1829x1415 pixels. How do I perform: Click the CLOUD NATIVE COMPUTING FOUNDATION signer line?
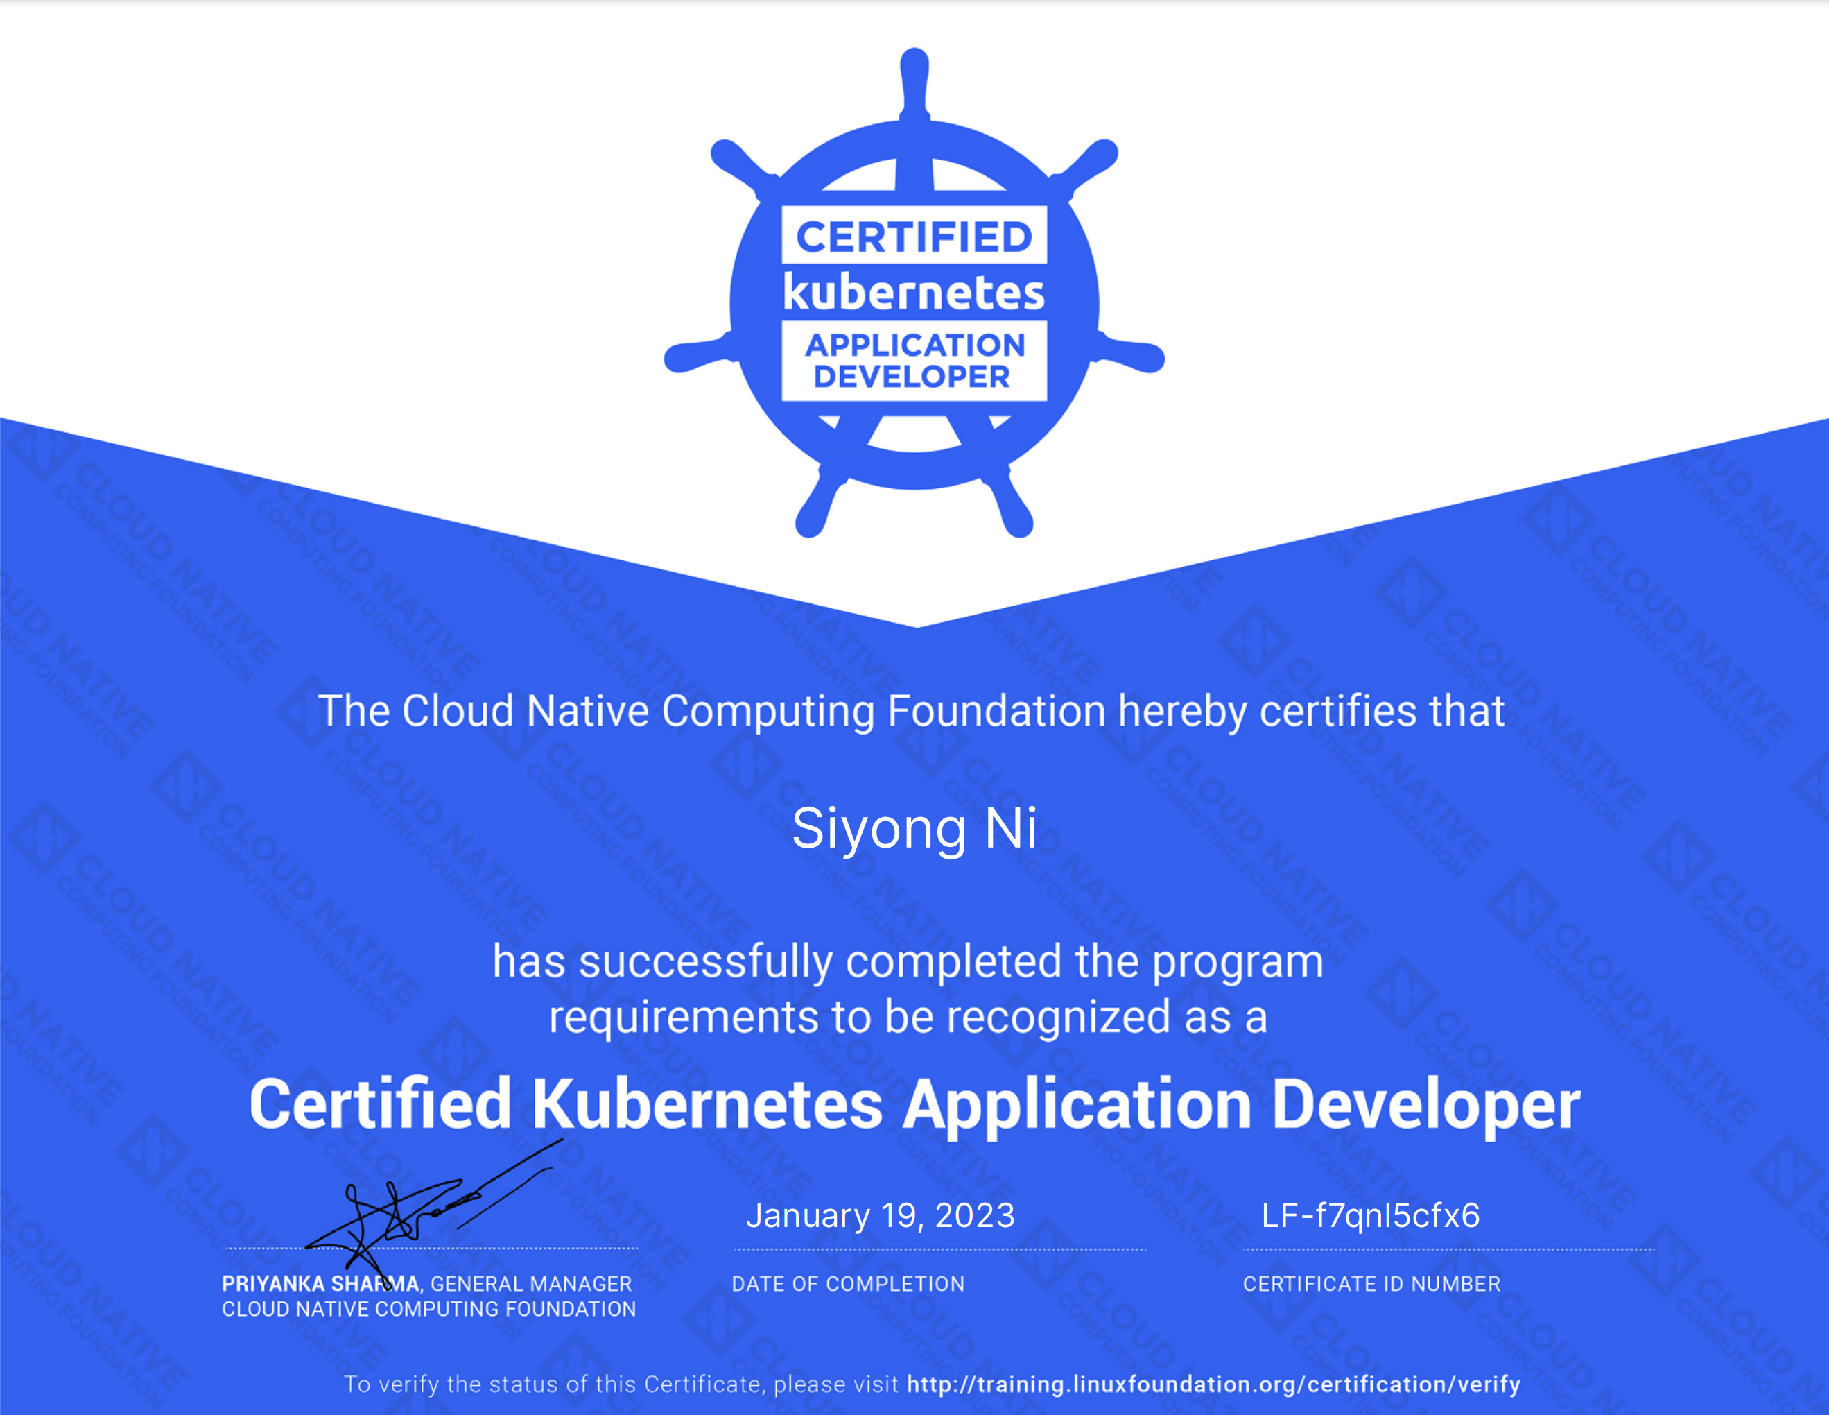(428, 1309)
